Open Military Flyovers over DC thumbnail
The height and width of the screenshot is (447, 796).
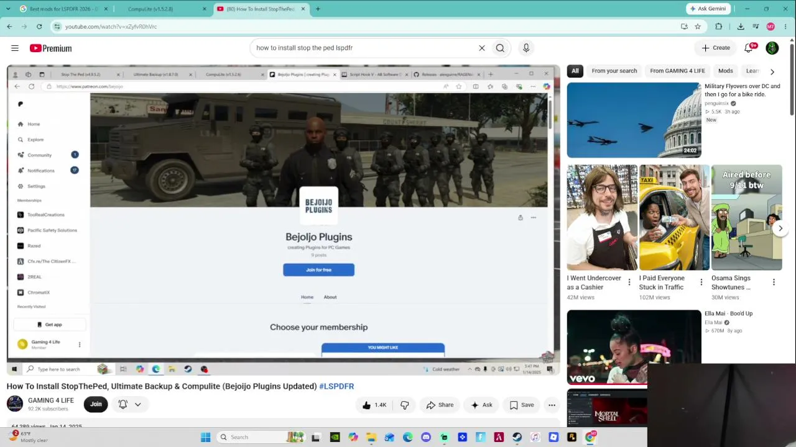click(634, 120)
